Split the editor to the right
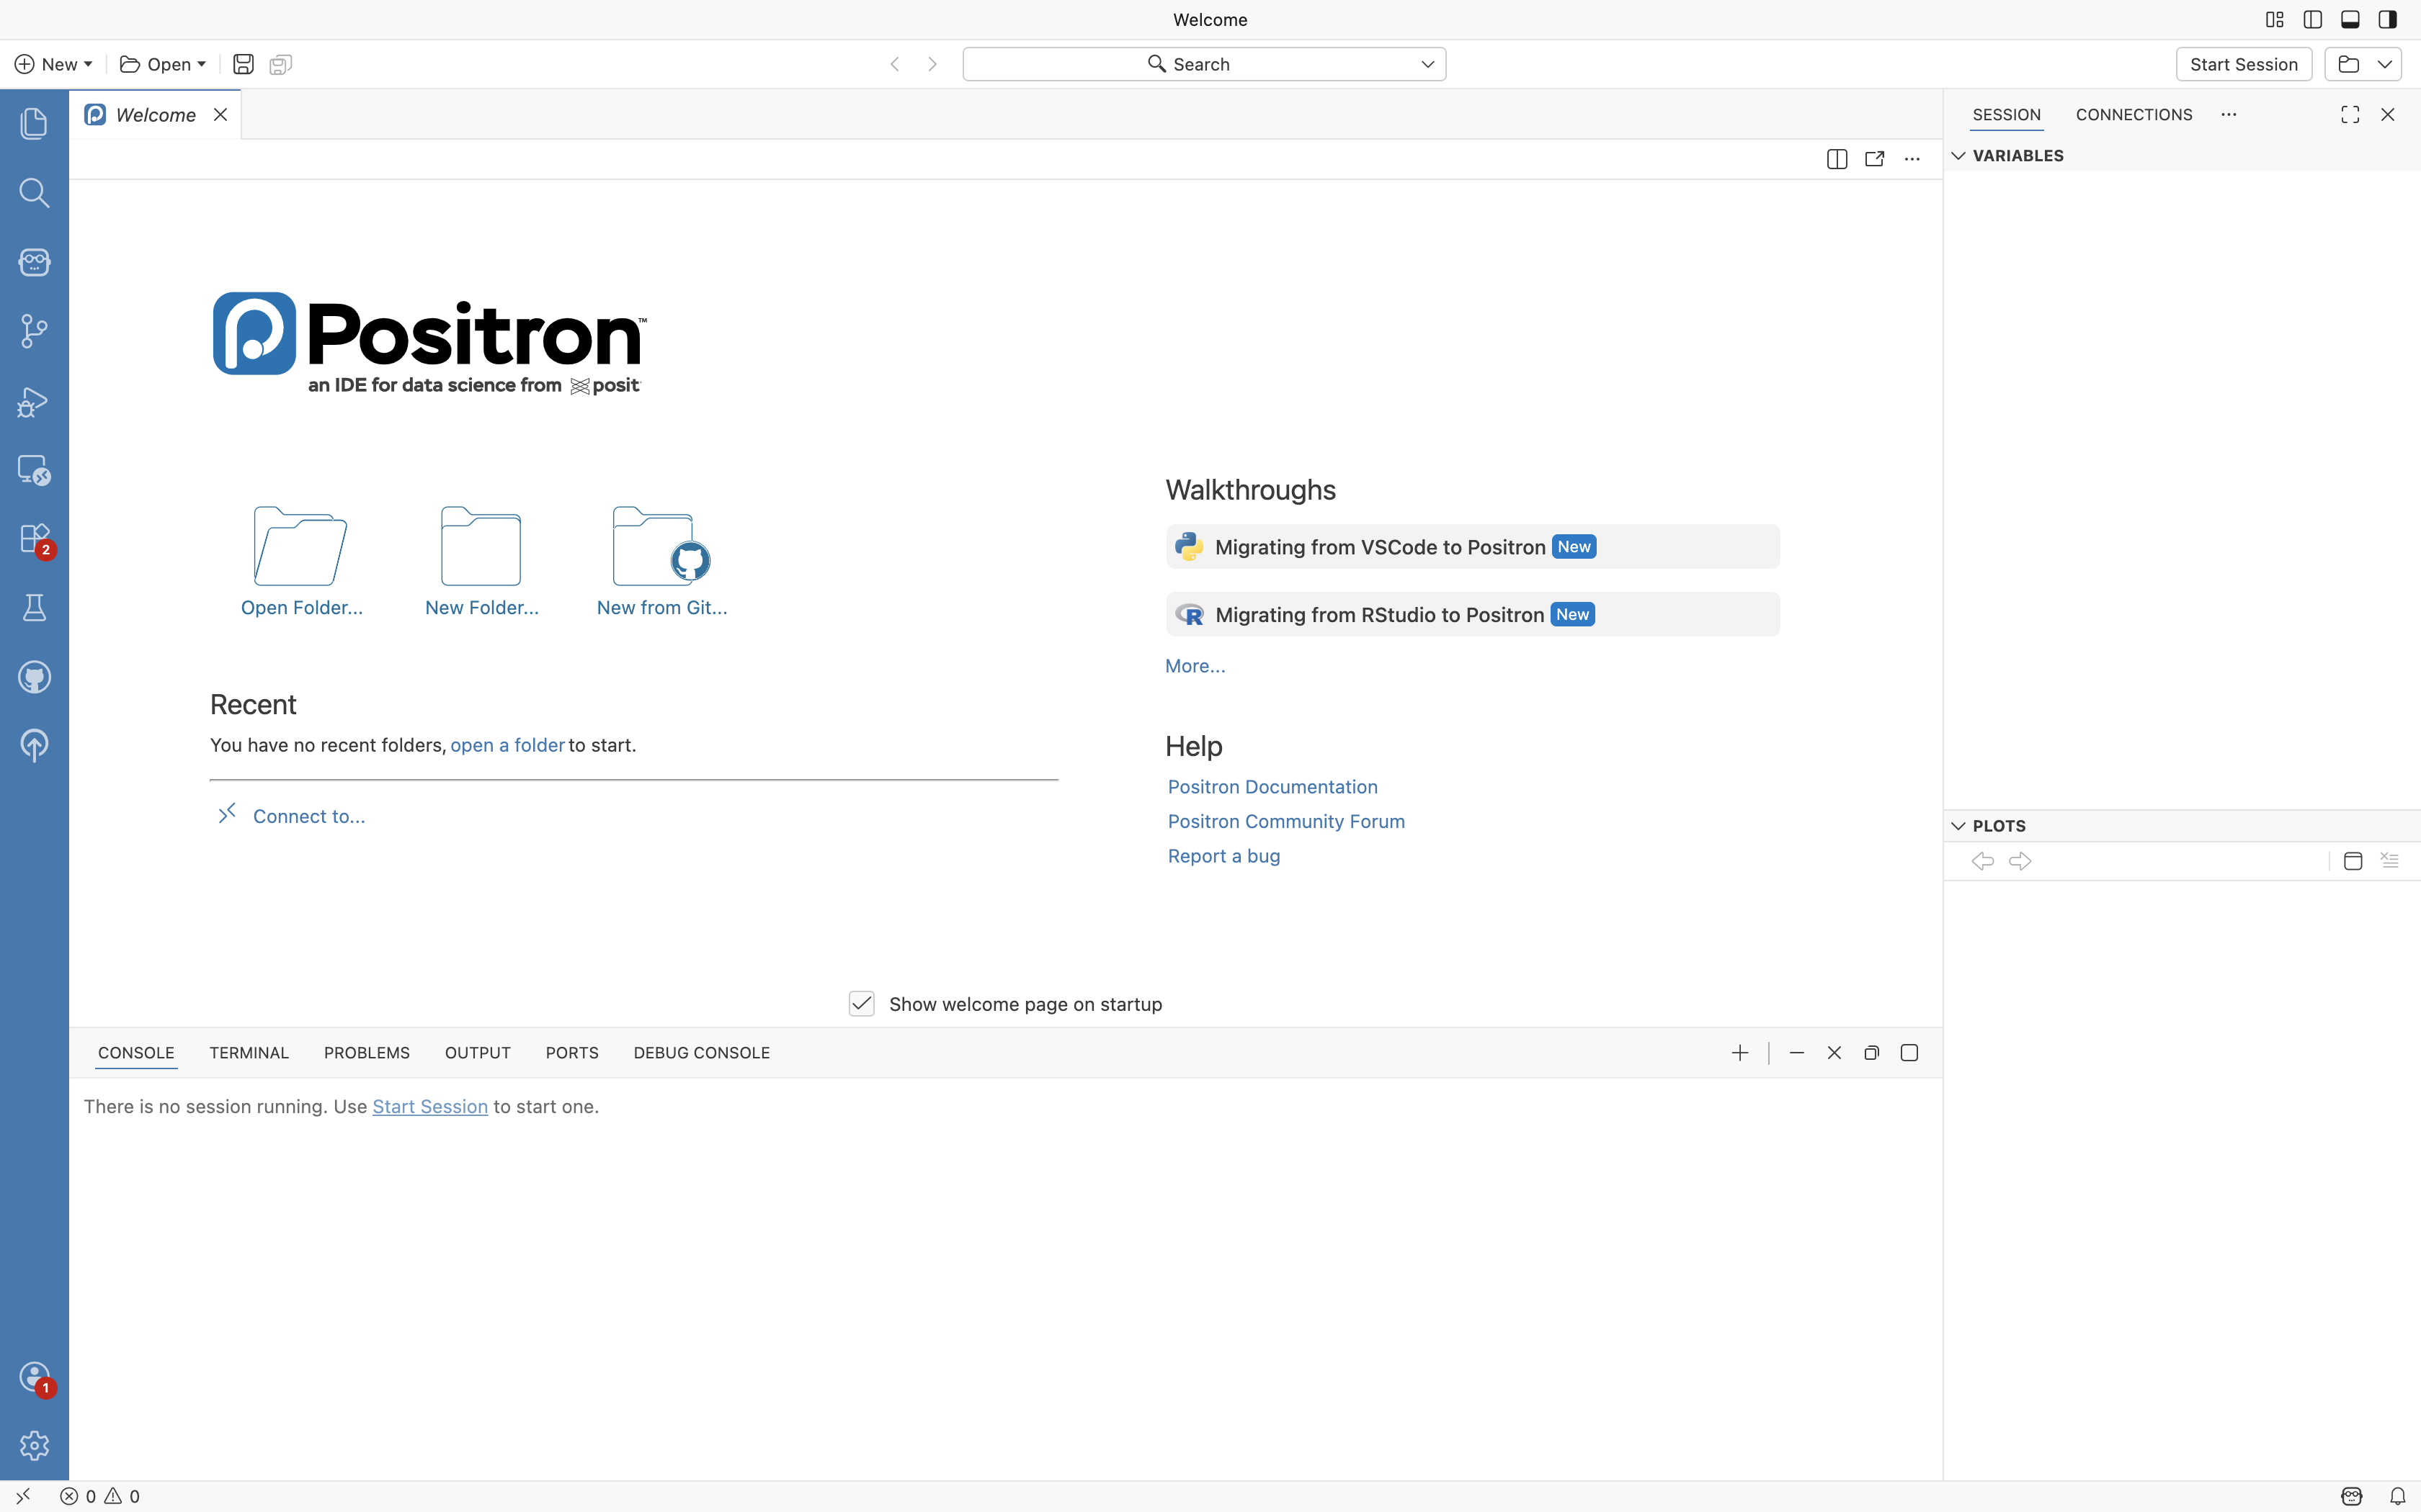The width and height of the screenshot is (2421, 1512). [1837, 159]
